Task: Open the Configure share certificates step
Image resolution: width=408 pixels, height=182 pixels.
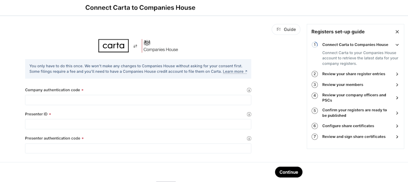Action: 397,126
